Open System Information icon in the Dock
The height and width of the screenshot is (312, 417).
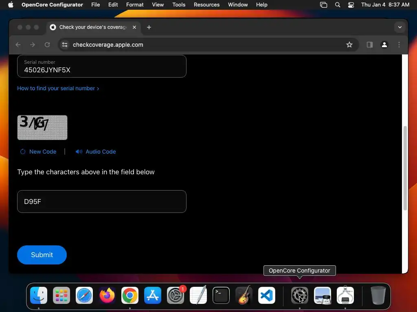tap(345, 295)
